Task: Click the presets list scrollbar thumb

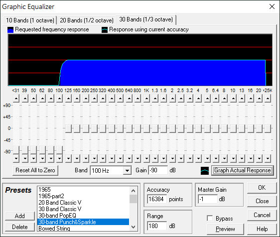Action: point(133,199)
